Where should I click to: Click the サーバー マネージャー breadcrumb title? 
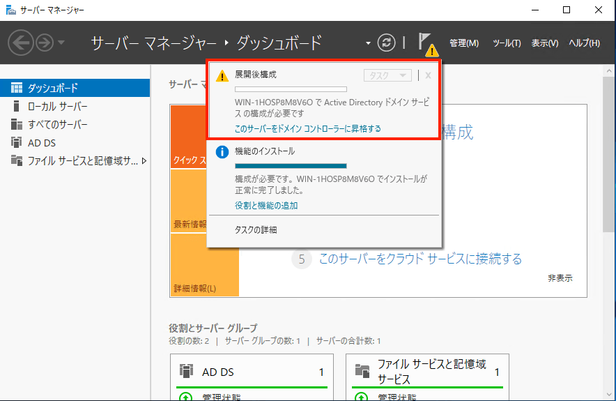tap(153, 43)
